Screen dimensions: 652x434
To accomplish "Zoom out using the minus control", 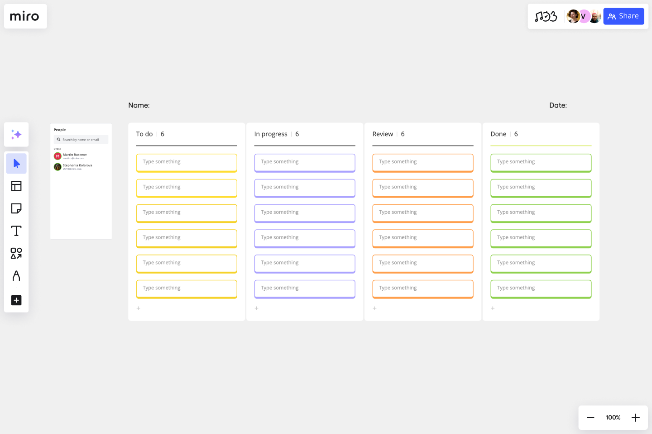I will coord(590,417).
